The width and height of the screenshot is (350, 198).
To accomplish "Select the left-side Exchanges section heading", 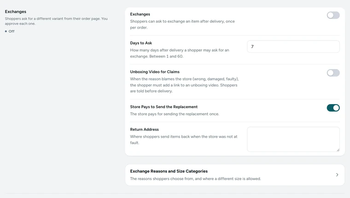I will [x=16, y=12].
